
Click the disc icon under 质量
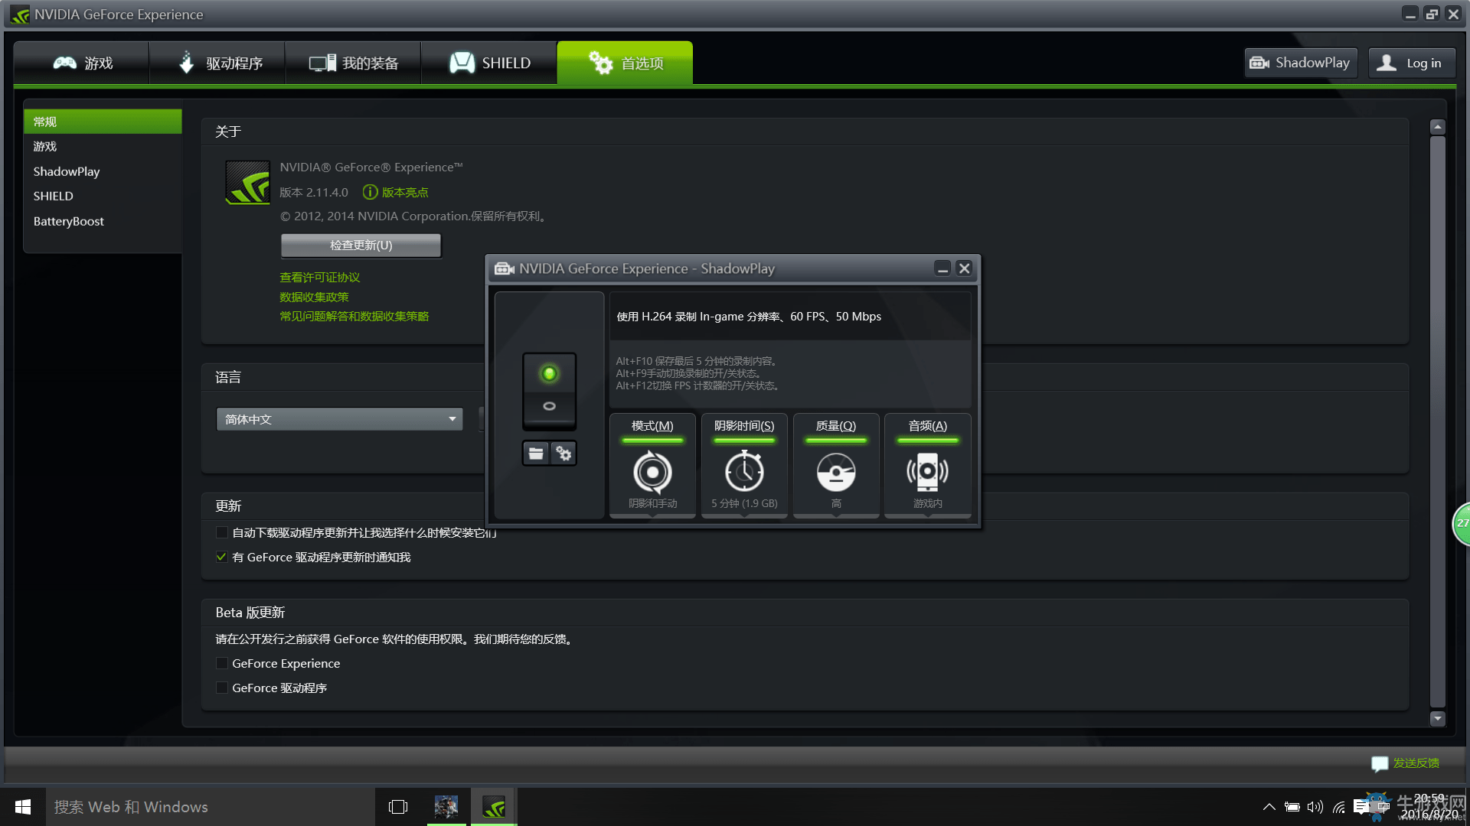click(x=836, y=472)
